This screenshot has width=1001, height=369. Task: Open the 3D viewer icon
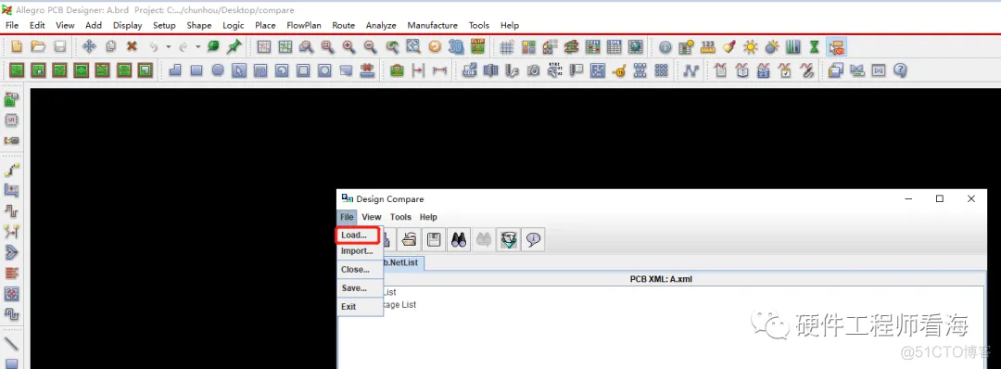(456, 46)
